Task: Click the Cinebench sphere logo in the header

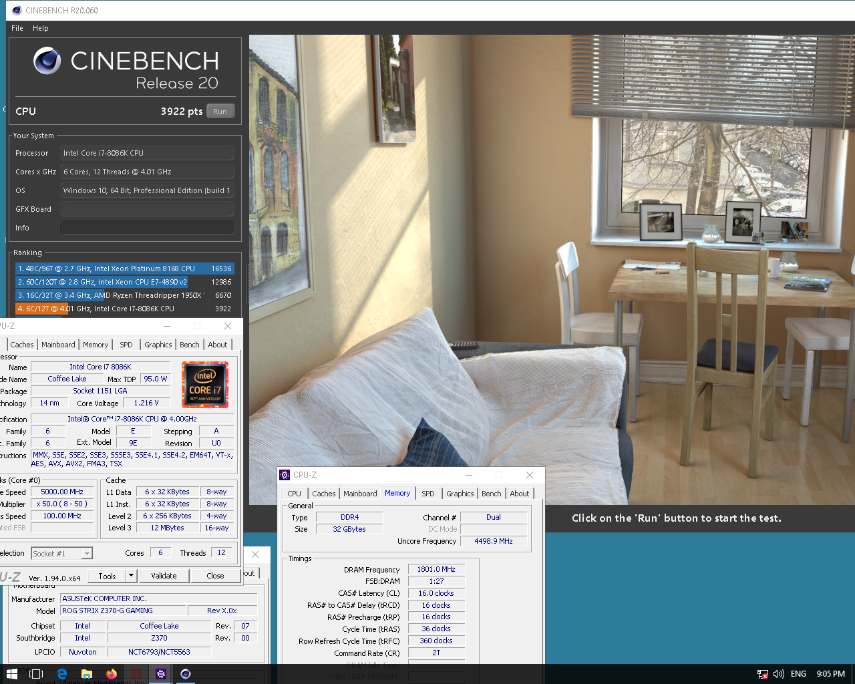Action: (47, 61)
